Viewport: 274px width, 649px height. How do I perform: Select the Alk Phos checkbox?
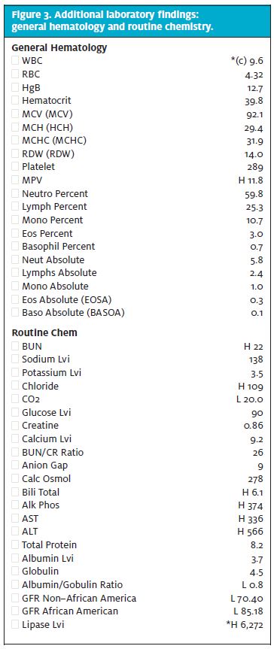15,505
